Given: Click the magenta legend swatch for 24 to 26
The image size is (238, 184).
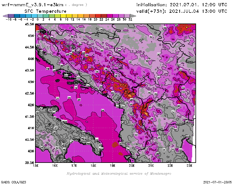Looking at the screenshot, I should click(109, 16).
